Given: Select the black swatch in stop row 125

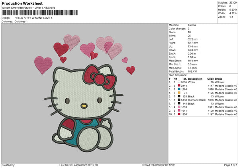Looking at the screenshot, I should pyautogui.click(x=179, y=96).
